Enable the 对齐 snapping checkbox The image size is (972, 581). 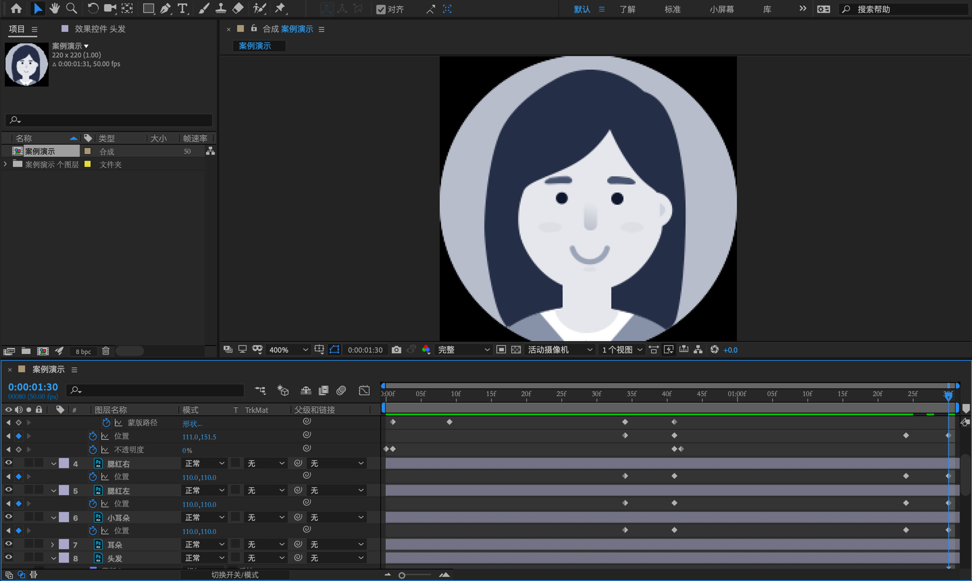[x=381, y=9]
